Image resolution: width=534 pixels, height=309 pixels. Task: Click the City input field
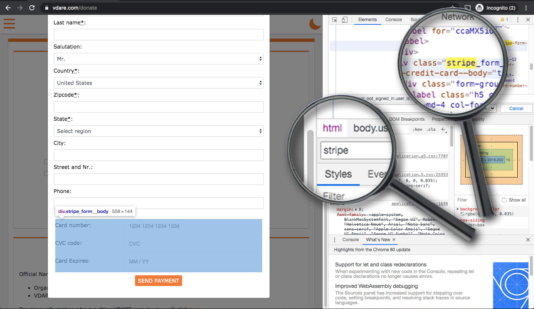pyautogui.click(x=159, y=155)
